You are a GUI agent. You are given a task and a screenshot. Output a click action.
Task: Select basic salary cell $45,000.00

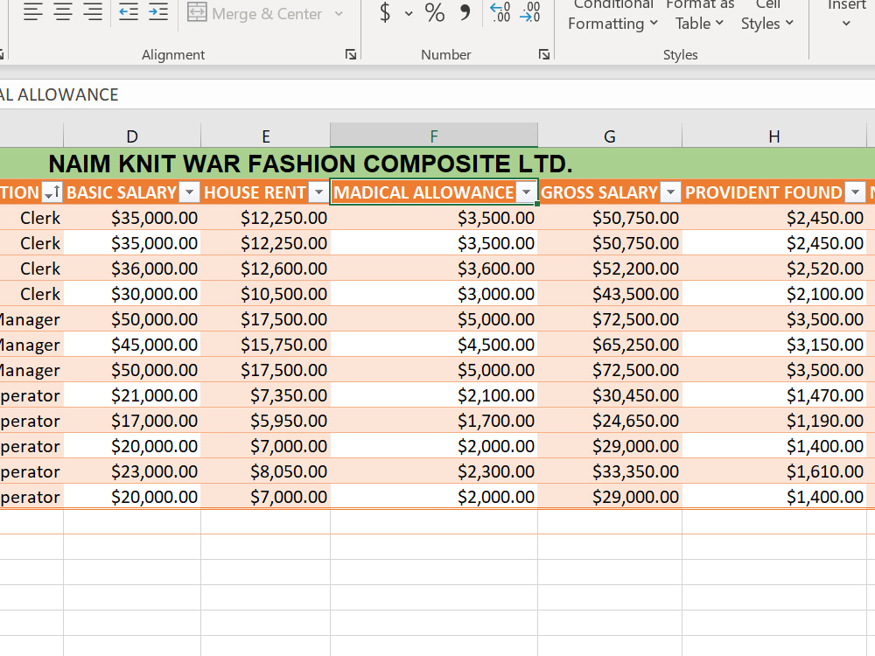[132, 345]
